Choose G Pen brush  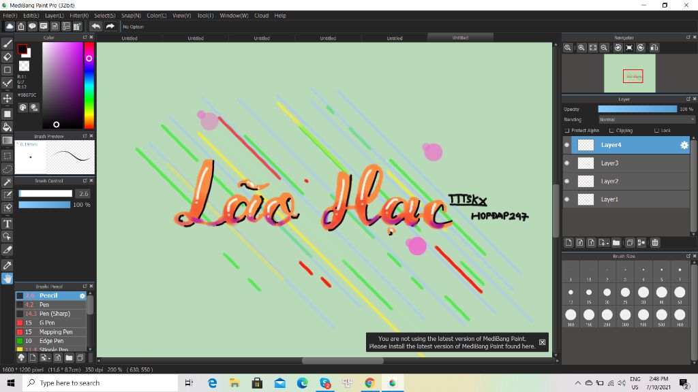tap(51, 323)
